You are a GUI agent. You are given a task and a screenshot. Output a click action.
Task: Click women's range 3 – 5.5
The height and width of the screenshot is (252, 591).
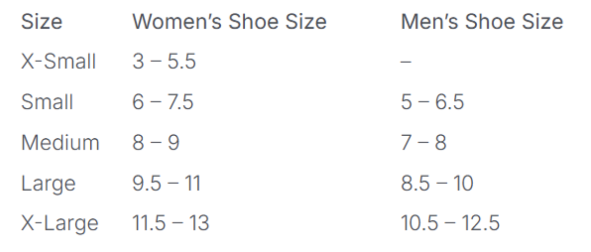pos(164,62)
